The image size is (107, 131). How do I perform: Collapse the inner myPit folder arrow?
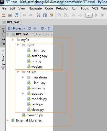pyautogui.click(x=18, y=45)
